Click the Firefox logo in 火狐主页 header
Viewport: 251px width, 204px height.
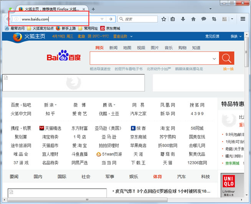[x=17, y=37]
